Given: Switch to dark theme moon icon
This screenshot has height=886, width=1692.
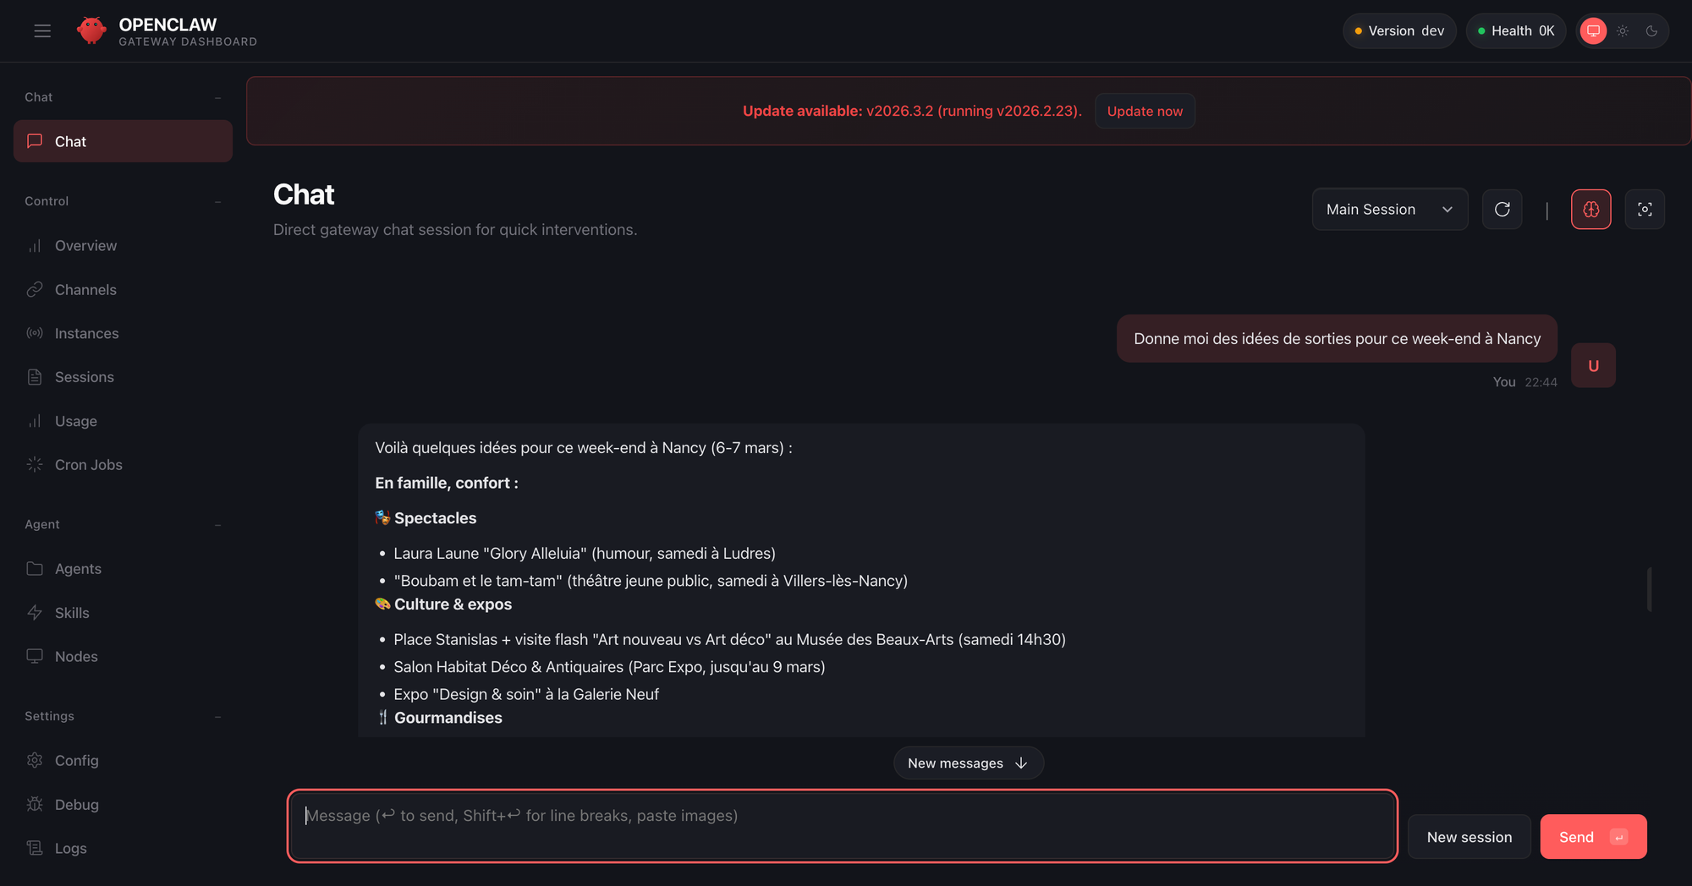Looking at the screenshot, I should click(1651, 31).
